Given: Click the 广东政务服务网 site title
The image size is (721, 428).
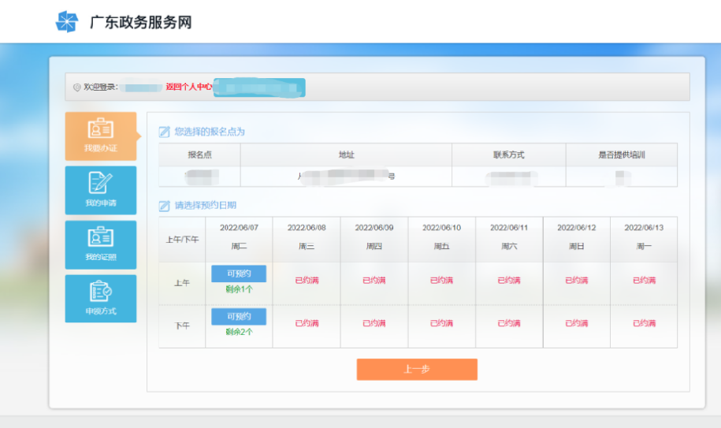Looking at the screenshot, I should (x=140, y=23).
